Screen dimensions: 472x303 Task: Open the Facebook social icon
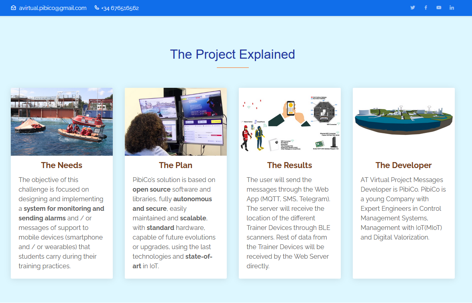coord(426,8)
